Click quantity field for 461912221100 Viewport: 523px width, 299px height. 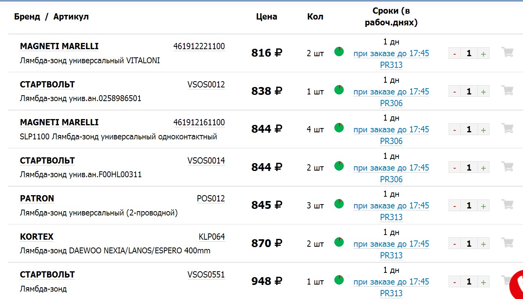[x=469, y=53]
